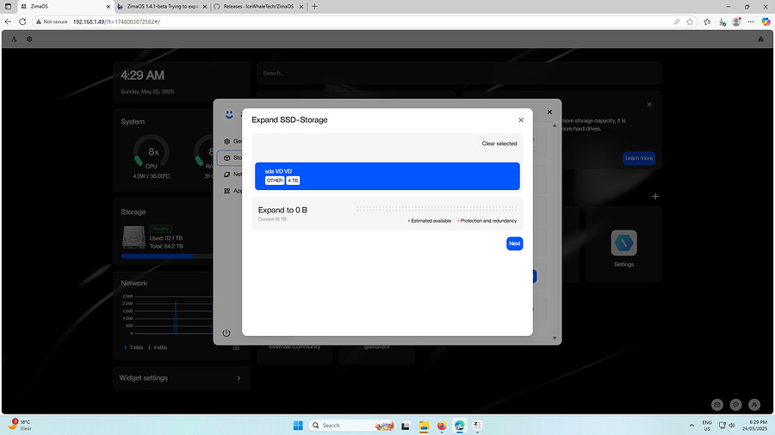Open the tab actions menu icon

(x=8, y=6)
